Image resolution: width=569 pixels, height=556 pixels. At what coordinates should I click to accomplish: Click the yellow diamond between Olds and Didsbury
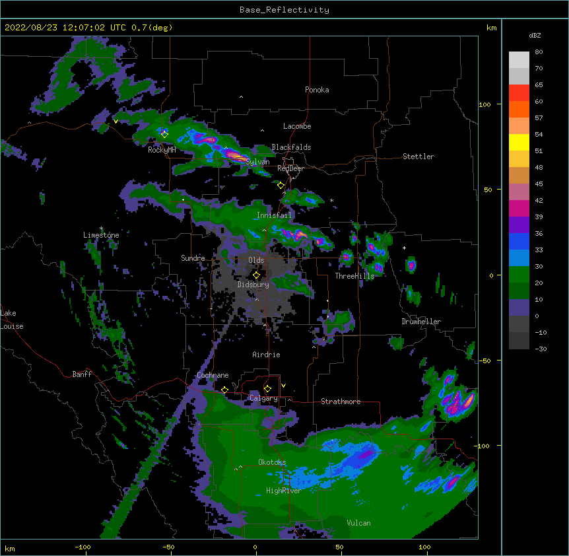pos(256,275)
